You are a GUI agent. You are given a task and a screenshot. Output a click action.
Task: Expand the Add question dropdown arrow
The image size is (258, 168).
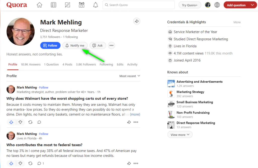pyautogui.click(x=252, y=5)
